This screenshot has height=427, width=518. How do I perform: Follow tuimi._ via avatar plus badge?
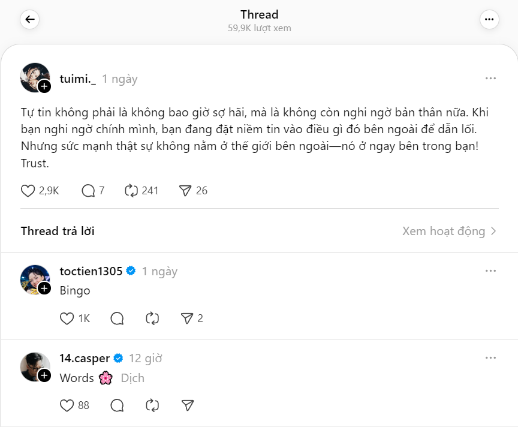(x=44, y=86)
